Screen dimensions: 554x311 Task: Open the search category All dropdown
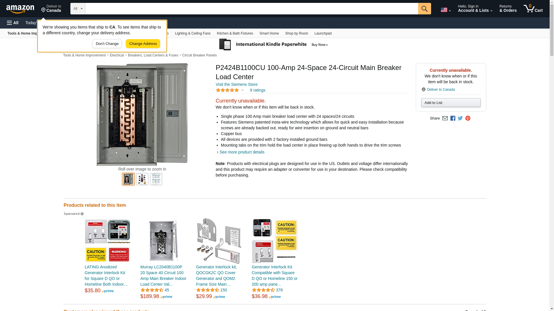click(x=78, y=9)
